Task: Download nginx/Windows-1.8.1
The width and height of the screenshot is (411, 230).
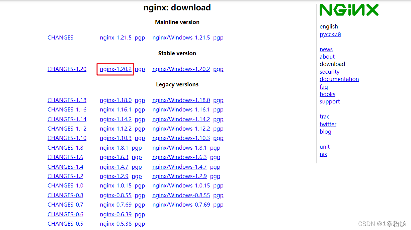Action: (179, 148)
